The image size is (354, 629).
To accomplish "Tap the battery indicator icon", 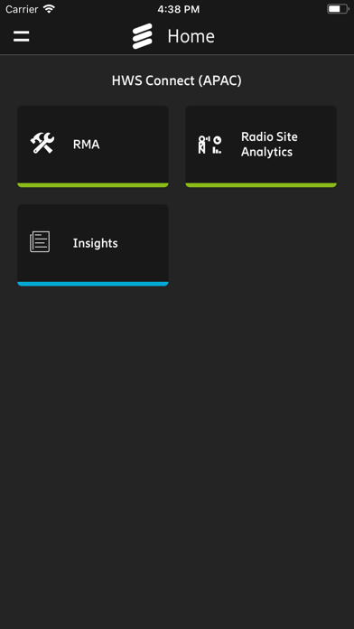I will tap(338, 9).
